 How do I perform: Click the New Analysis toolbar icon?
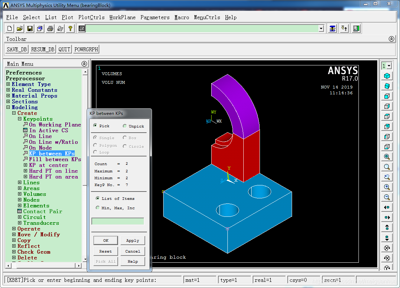9,29
